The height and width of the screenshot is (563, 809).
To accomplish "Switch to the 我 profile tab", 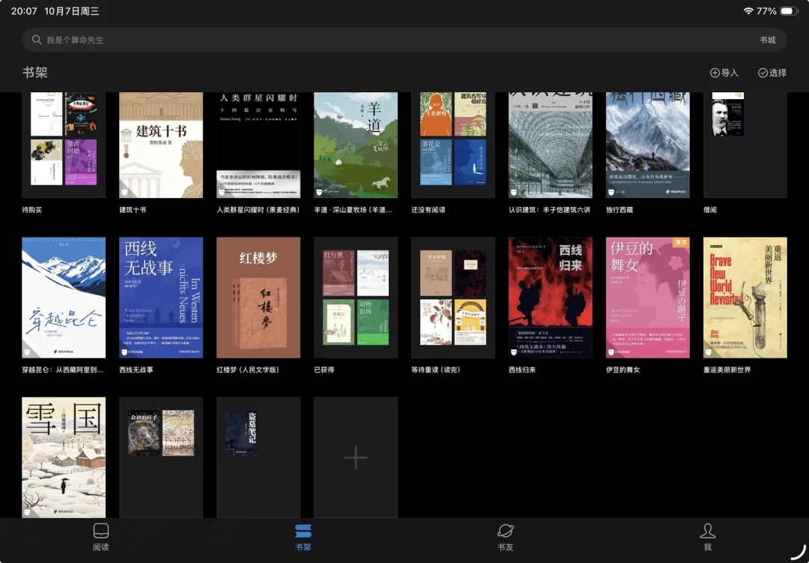I will (707, 538).
